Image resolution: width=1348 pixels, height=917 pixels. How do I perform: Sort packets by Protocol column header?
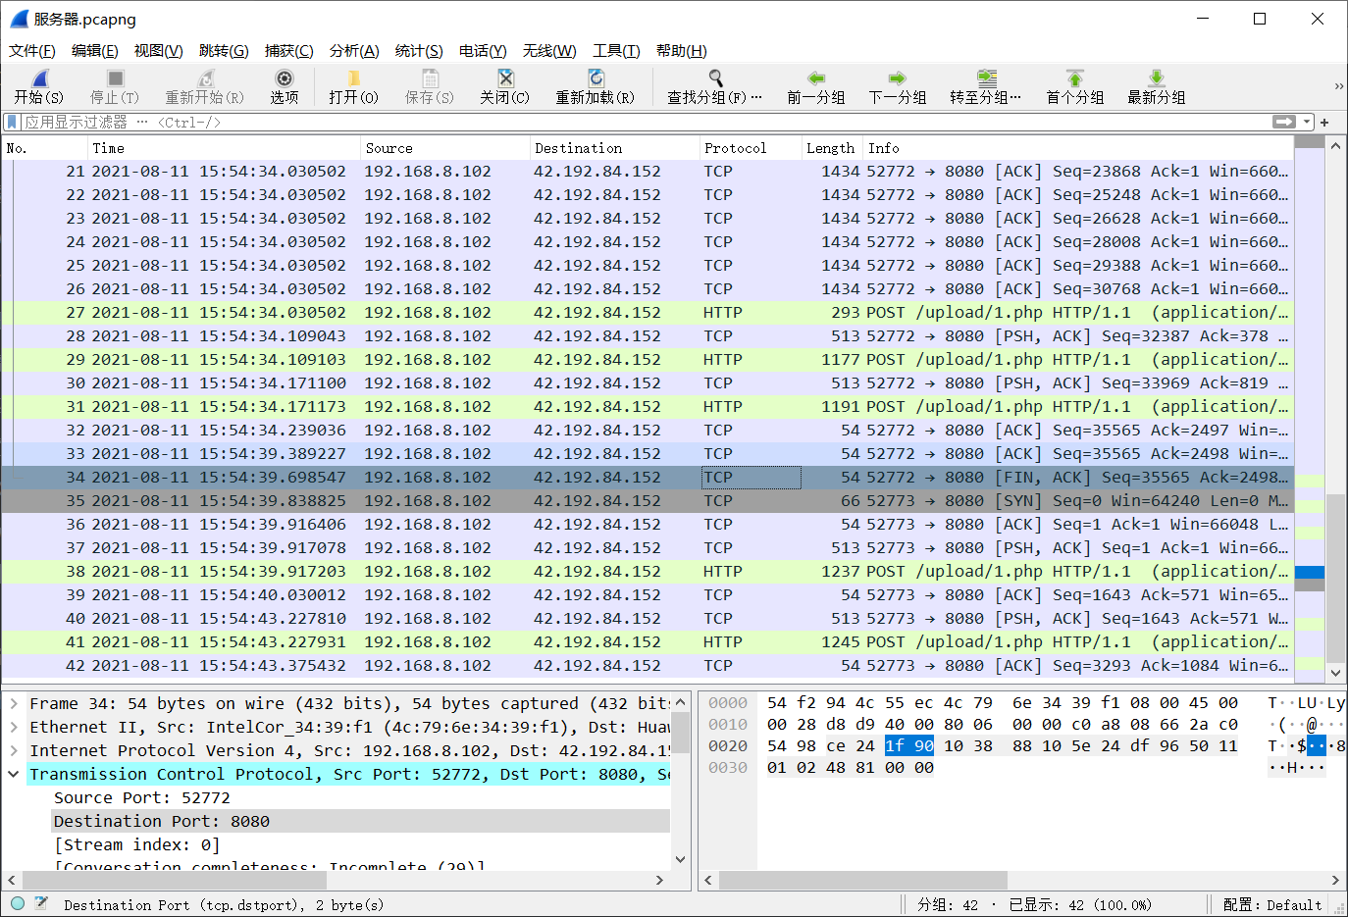click(x=751, y=148)
